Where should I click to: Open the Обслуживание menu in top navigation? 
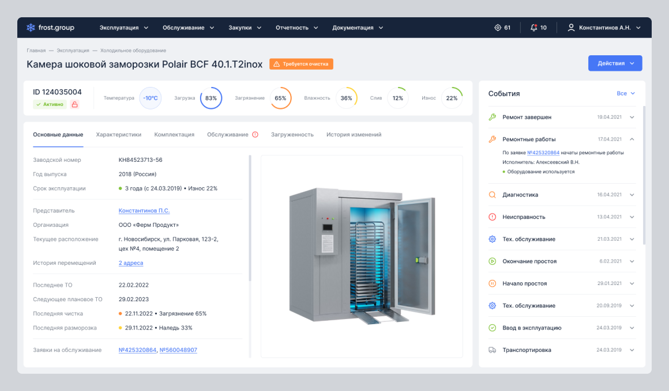point(188,28)
